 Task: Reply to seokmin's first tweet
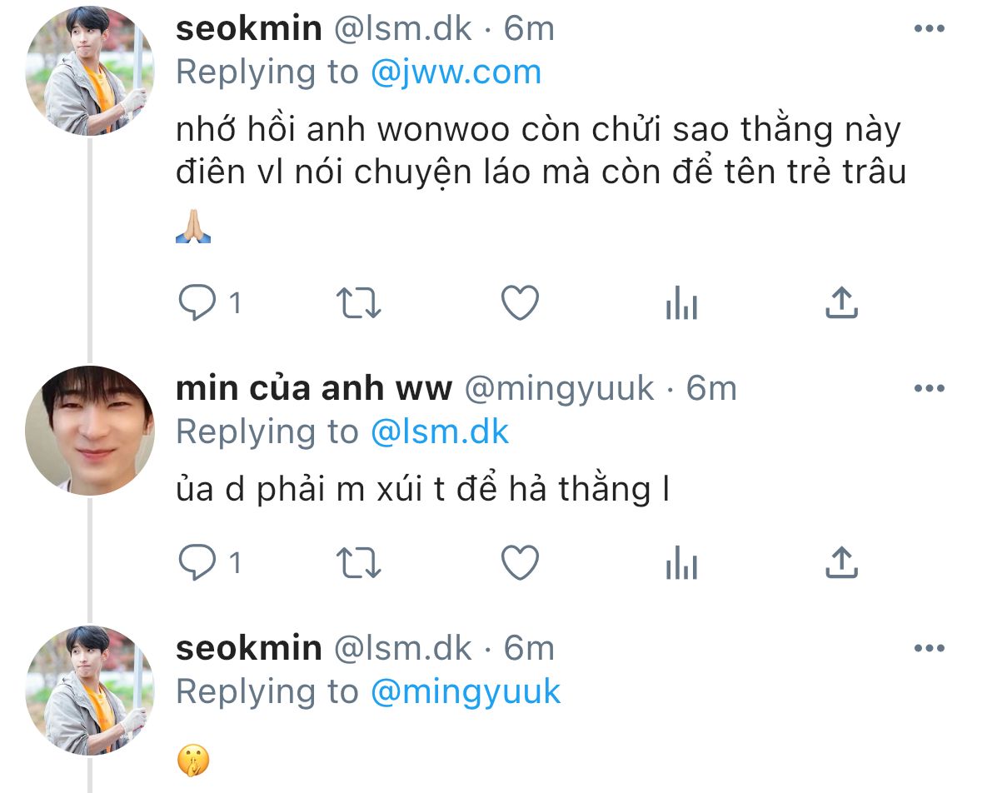pos(197,302)
